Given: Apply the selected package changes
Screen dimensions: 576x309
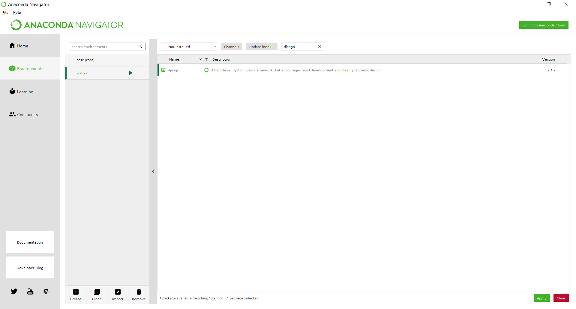Looking at the screenshot, I should pyautogui.click(x=541, y=298).
